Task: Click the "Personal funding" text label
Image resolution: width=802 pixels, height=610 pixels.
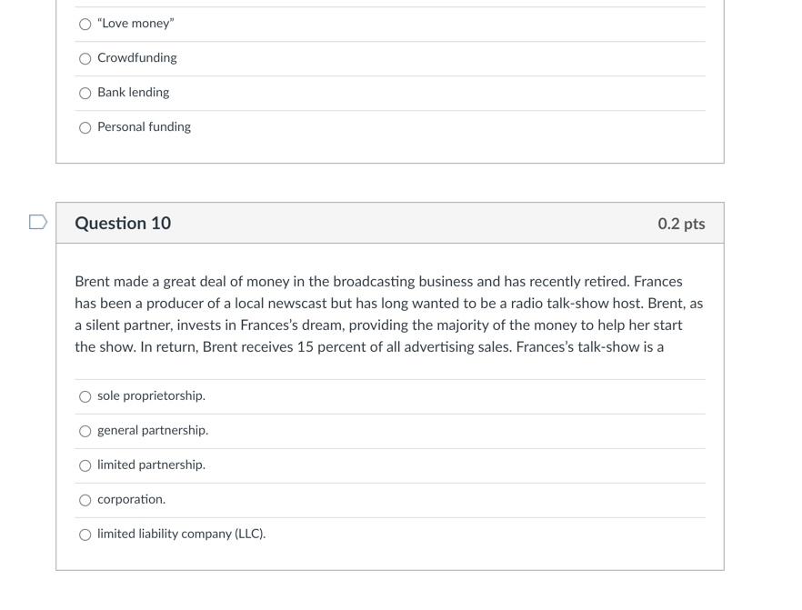Action: click(x=144, y=126)
